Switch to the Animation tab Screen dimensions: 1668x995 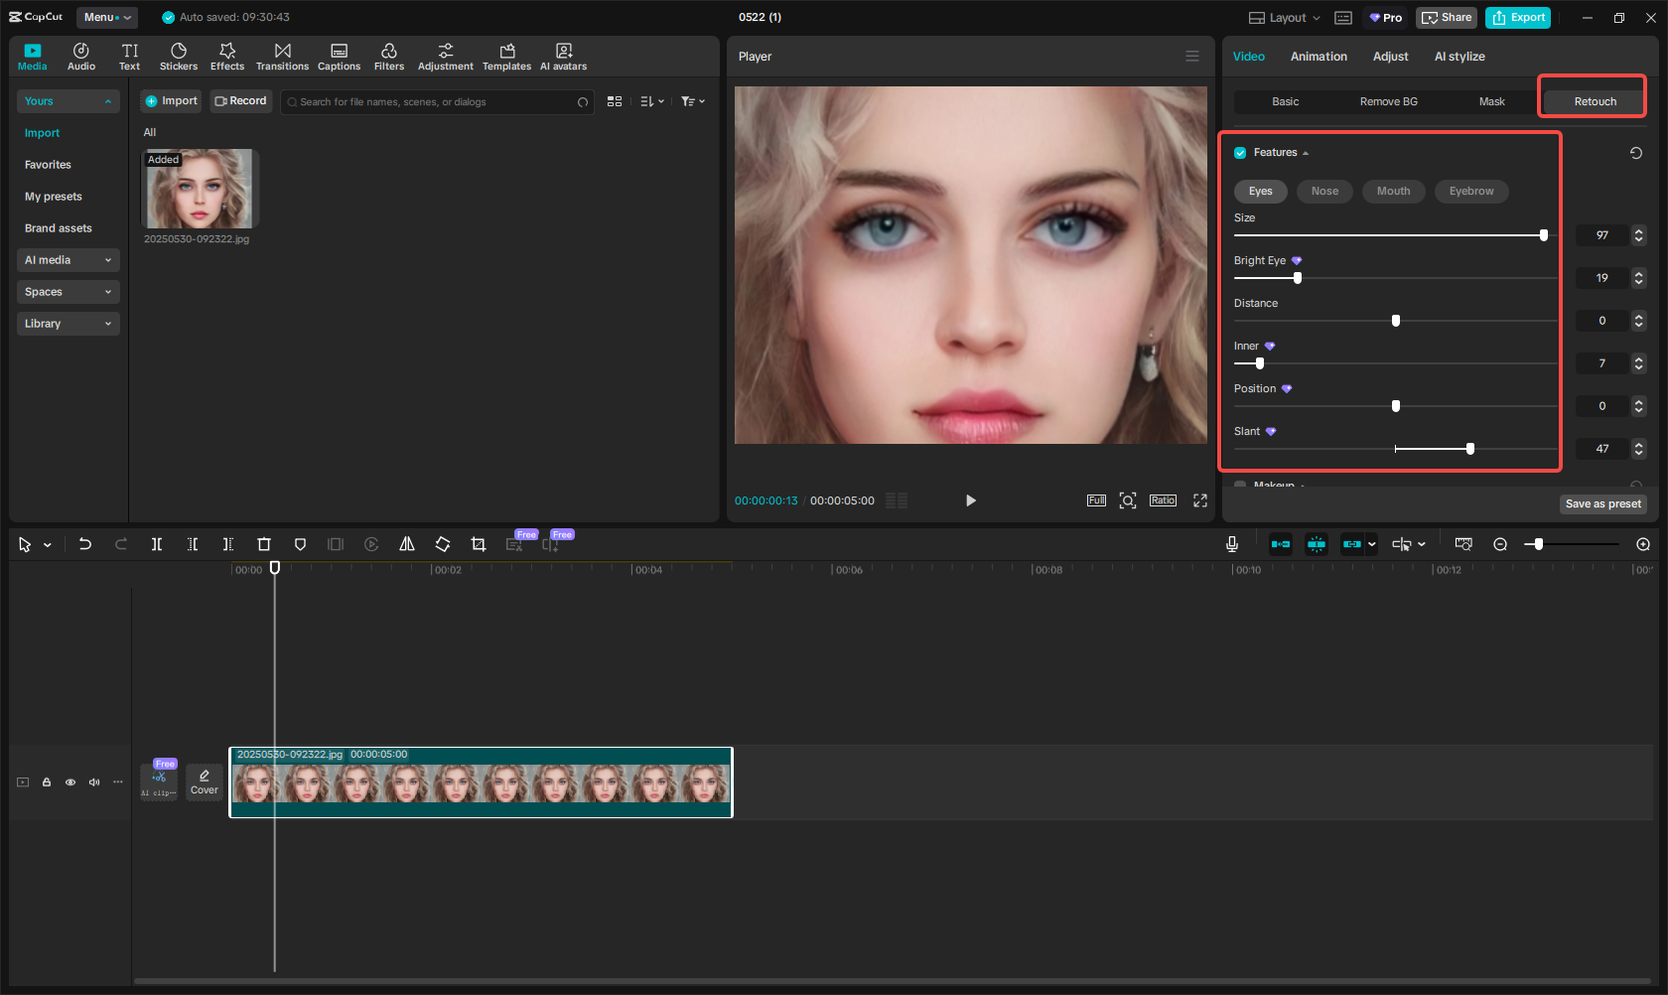pos(1319,57)
